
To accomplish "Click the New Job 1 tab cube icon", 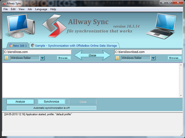I will [x=11, y=45].
